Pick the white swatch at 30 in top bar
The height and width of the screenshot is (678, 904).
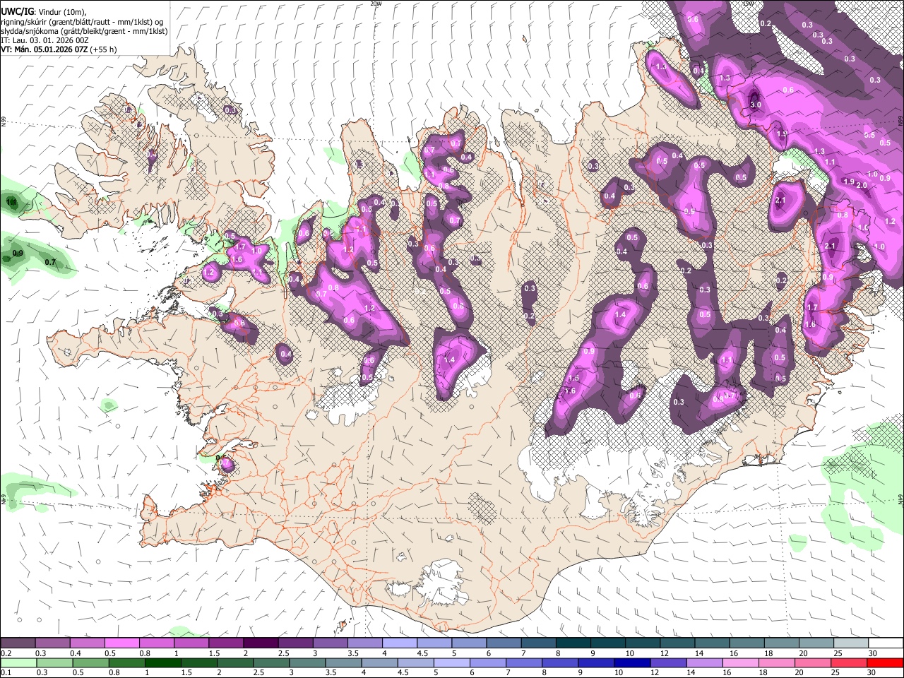(x=886, y=643)
